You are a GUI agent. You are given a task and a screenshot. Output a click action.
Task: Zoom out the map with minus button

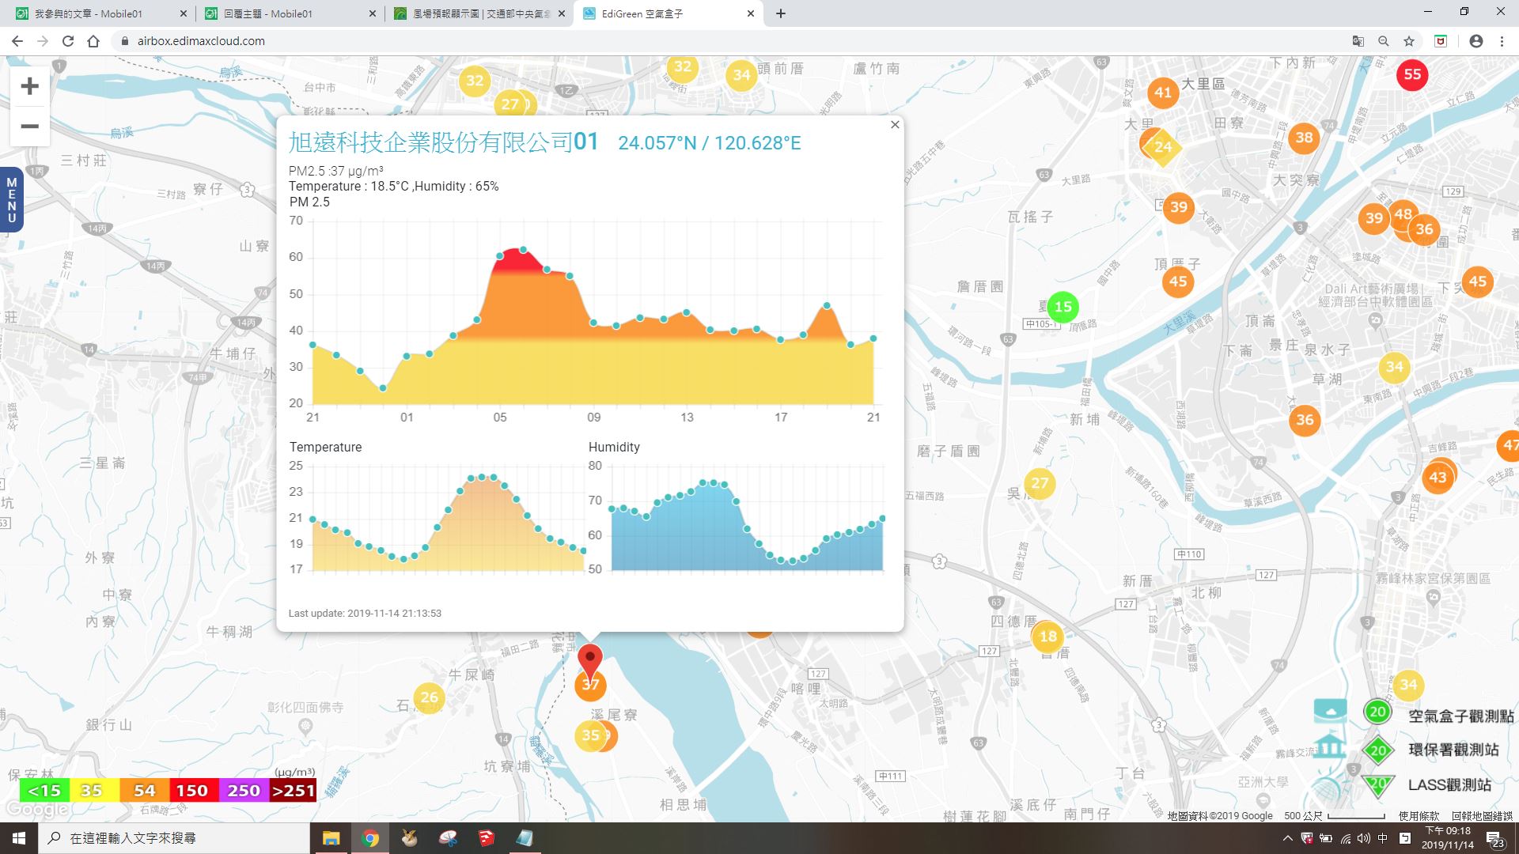click(x=29, y=127)
